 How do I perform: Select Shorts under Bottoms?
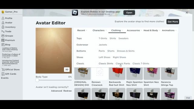coord(111,51)
